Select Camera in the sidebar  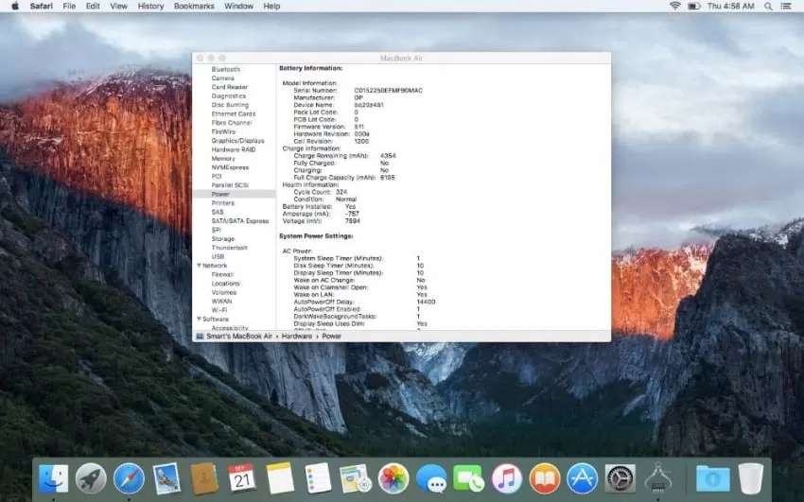coord(222,78)
